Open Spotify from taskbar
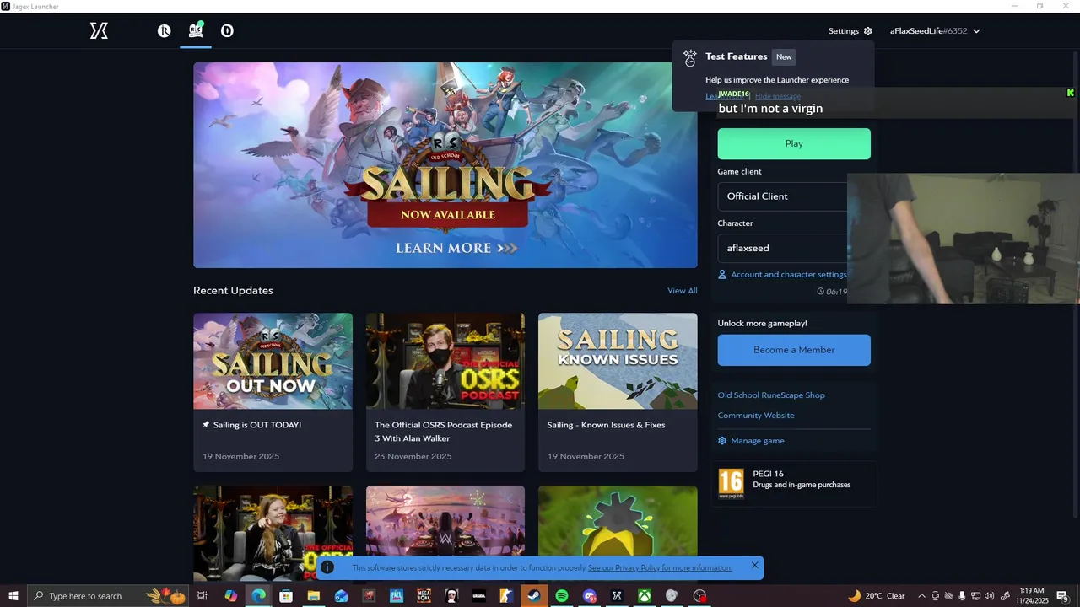 point(562,596)
